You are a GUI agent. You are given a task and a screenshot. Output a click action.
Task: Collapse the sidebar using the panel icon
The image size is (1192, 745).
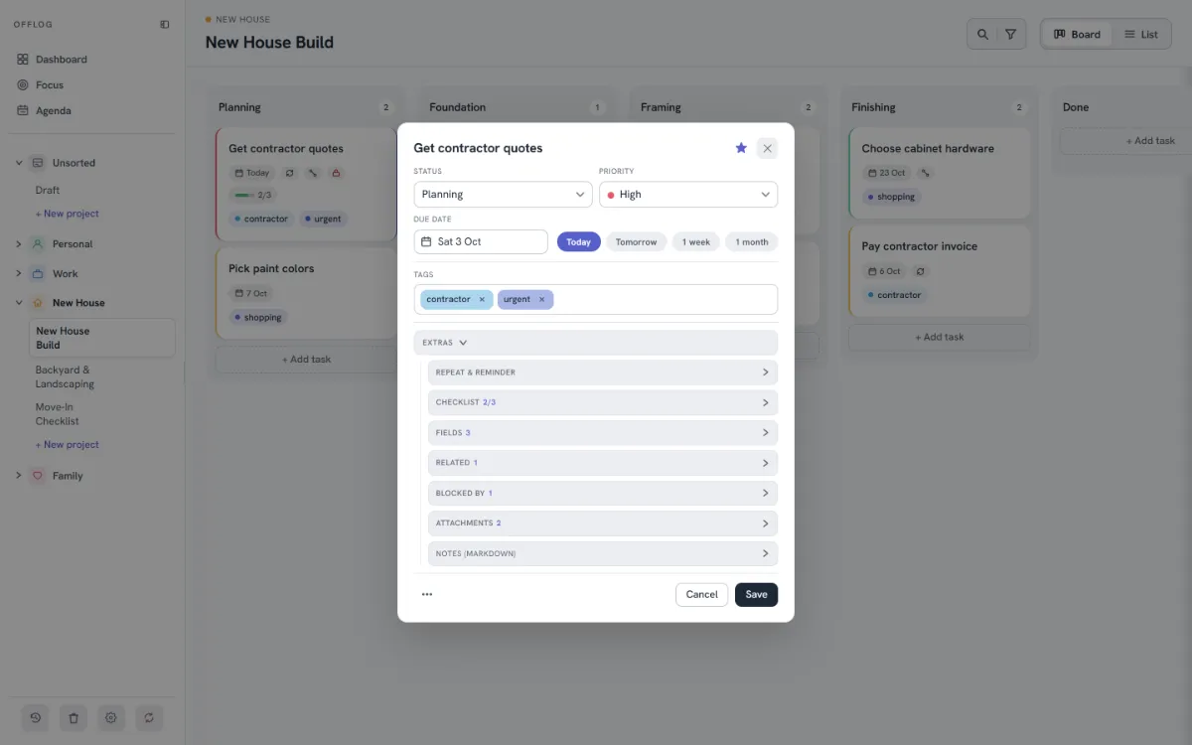point(165,24)
